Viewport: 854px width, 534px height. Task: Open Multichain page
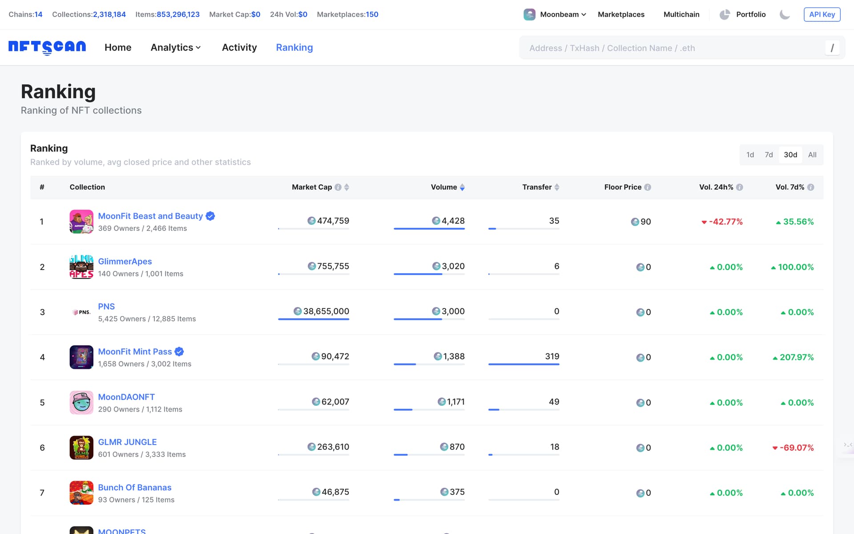(681, 15)
